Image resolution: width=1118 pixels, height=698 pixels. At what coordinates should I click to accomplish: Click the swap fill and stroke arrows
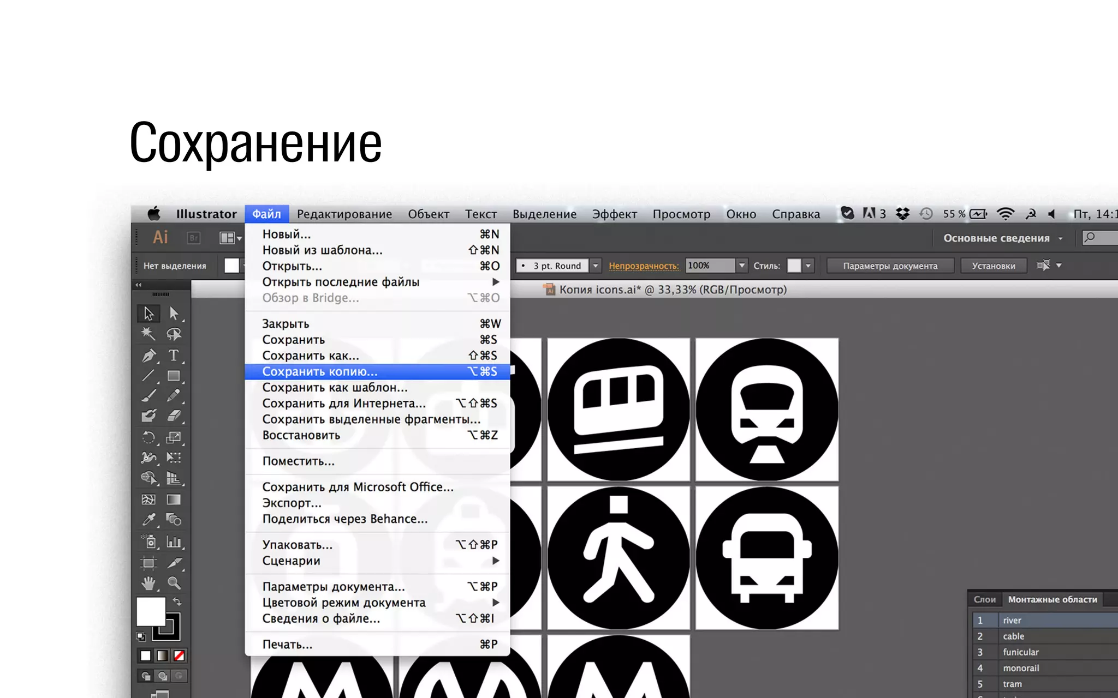pyautogui.click(x=177, y=601)
